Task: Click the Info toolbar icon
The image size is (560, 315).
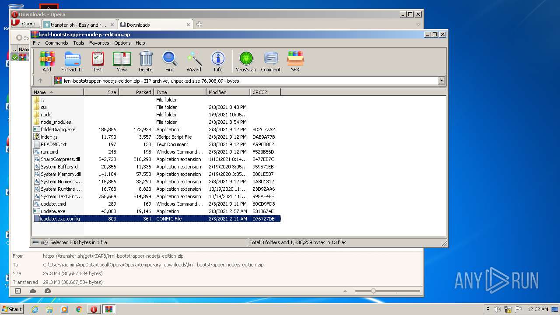Action: 218,62
